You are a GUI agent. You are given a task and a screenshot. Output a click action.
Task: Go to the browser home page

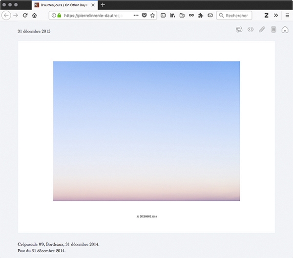pyautogui.click(x=34, y=16)
